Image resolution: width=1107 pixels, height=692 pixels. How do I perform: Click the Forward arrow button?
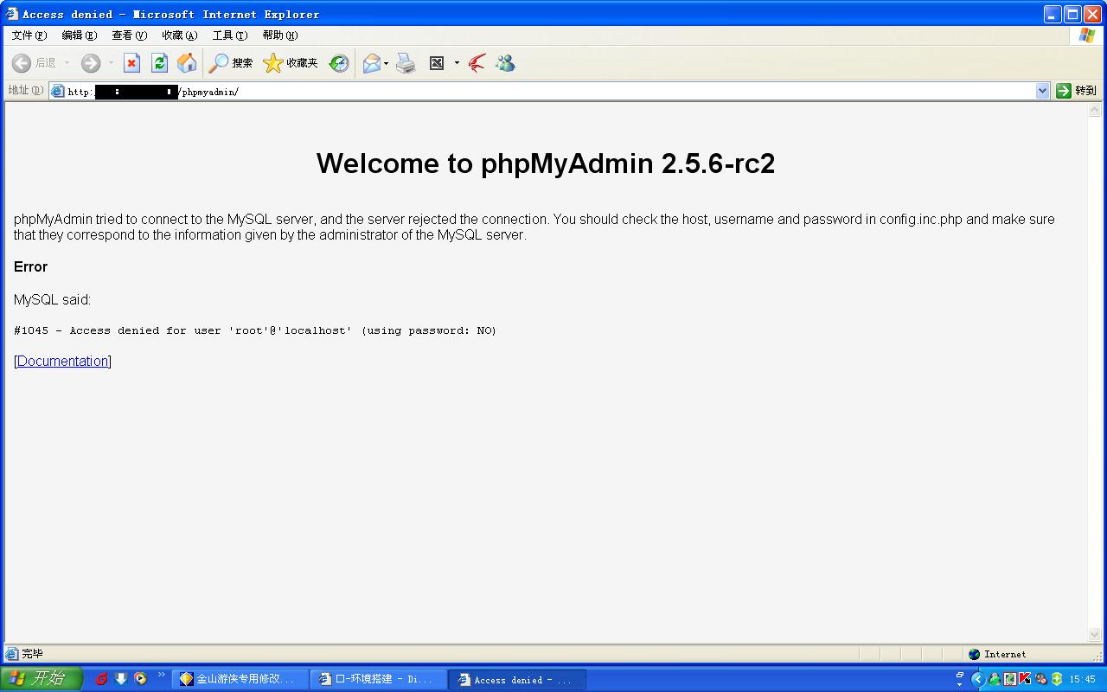coord(91,63)
